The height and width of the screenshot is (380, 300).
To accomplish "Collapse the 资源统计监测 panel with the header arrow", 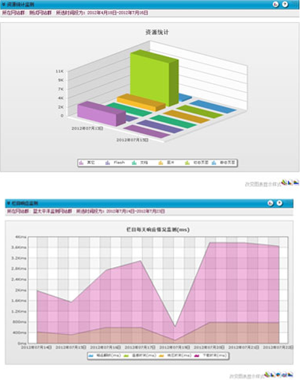I will pos(4,4).
